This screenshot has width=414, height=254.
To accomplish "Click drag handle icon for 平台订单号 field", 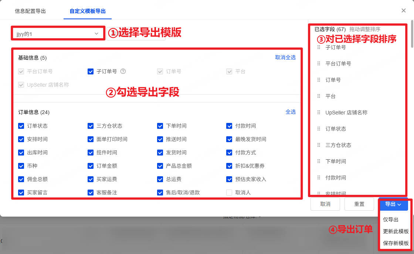I will click(319, 64).
